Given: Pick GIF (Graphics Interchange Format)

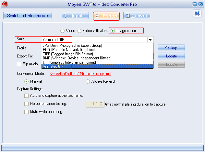Looking at the screenshot, I should [98, 62].
